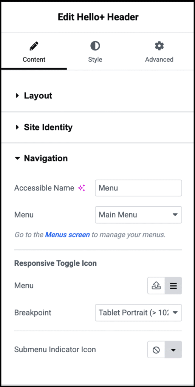
Task: Select the hamburger icon library button
Action: (173, 286)
